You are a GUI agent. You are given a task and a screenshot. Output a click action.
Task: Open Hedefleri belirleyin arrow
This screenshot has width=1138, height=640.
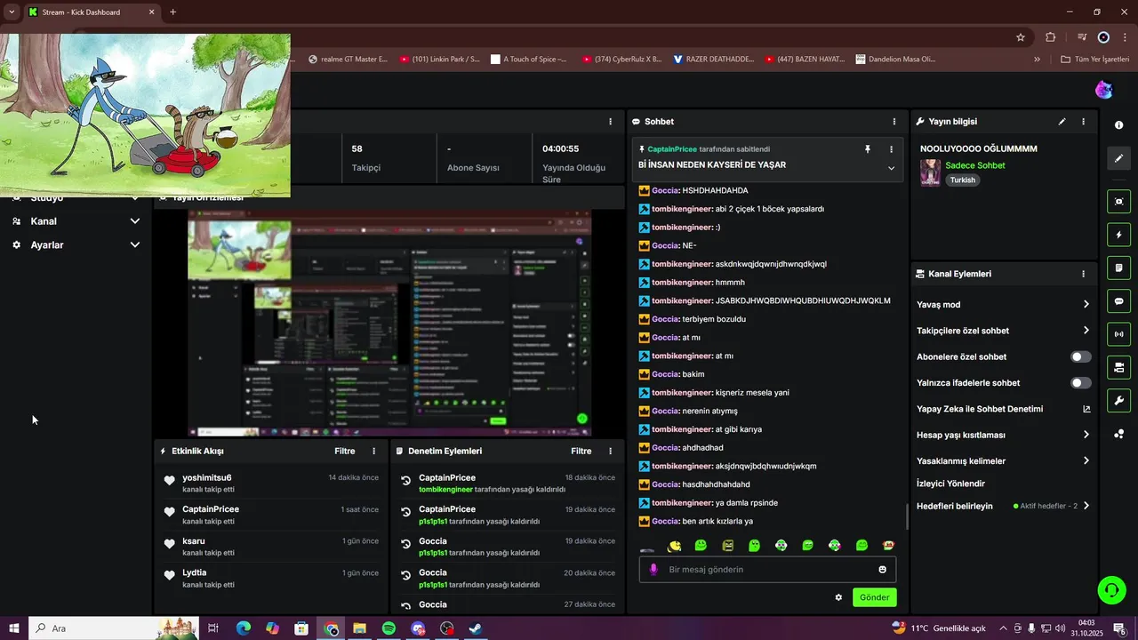click(1086, 506)
